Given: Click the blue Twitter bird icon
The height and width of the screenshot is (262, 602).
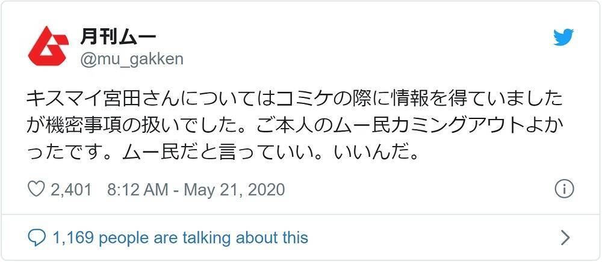Looking at the screenshot, I should tap(563, 37).
